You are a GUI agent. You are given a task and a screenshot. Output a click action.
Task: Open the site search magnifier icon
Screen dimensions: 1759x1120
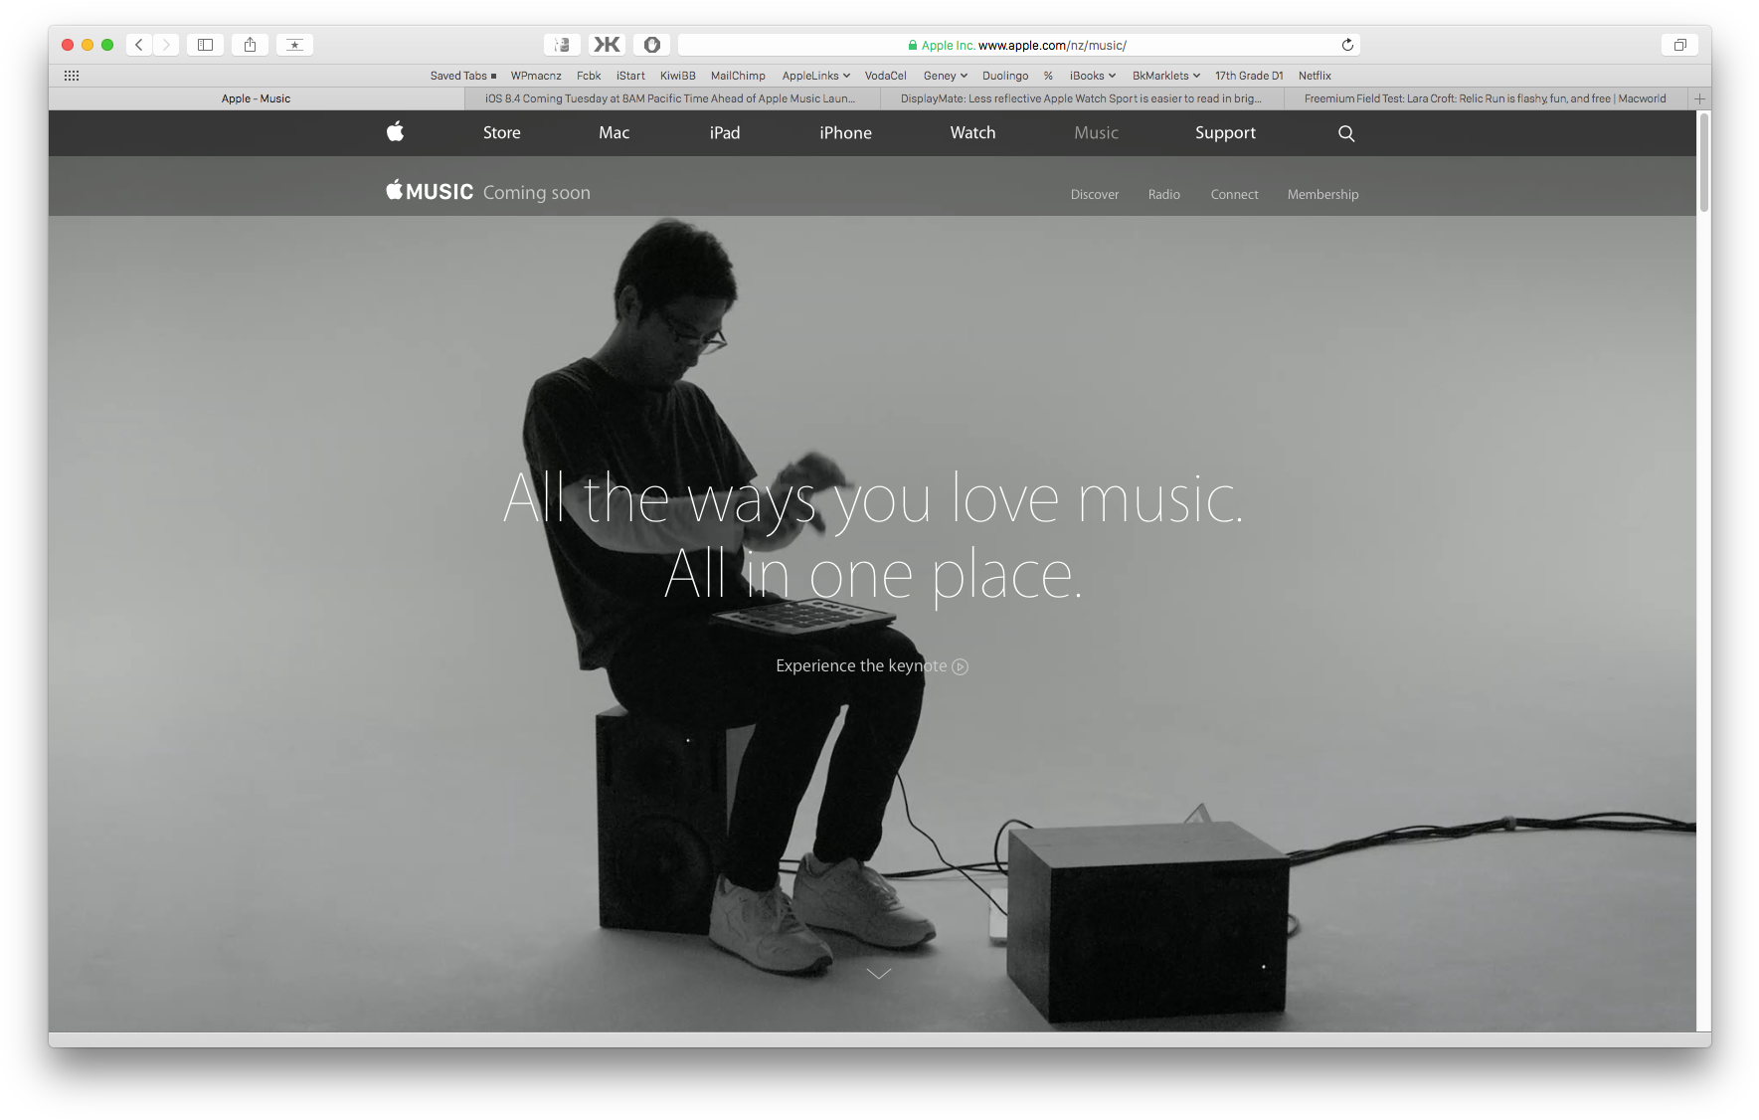(x=1346, y=133)
